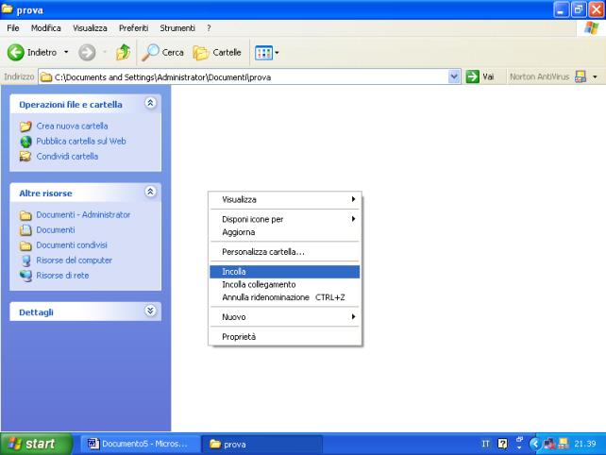Switch to Documento5 Word taskbar button
606x455 pixels.
pos(141,444)
